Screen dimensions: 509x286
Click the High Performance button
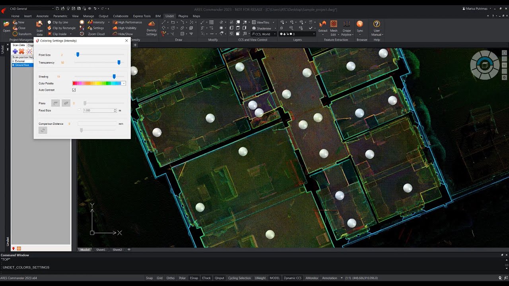127,22
